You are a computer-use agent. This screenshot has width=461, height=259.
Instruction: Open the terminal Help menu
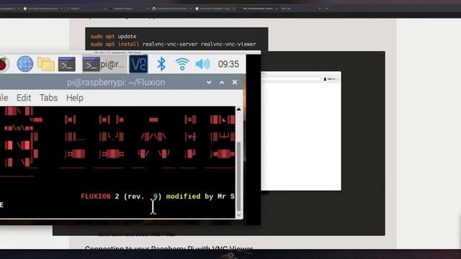coord(75,98)
